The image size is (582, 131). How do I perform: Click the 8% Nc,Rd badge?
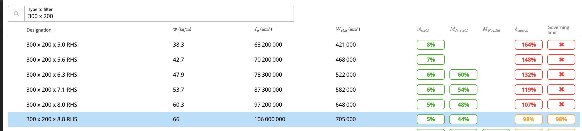tap(431, 45)
